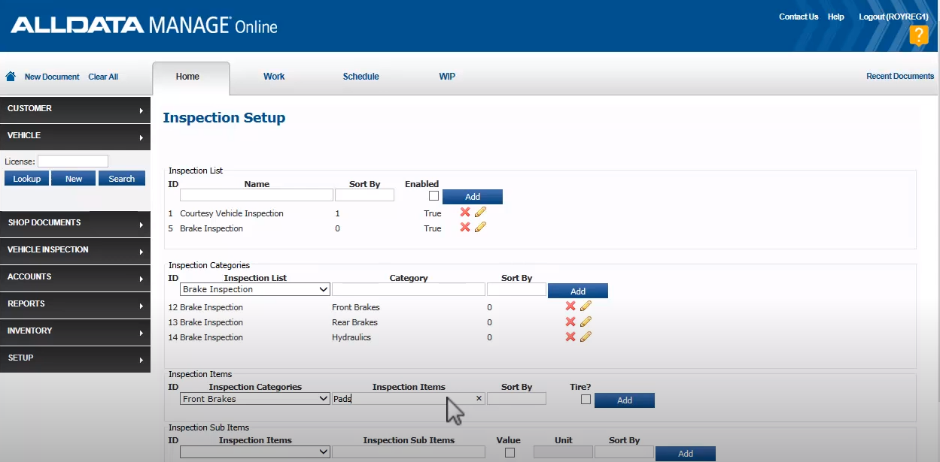This screenshot has height=462, width=940.
Task: Click the New button under License
Action: pyautogui.click(x=74, y=179)
